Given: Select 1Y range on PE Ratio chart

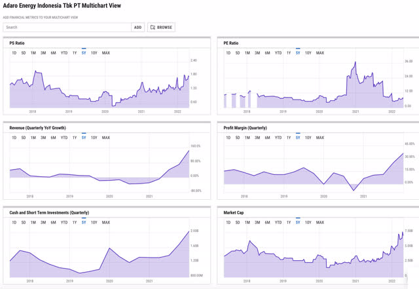Looking at the screenshot, I should tap(289, 53).
